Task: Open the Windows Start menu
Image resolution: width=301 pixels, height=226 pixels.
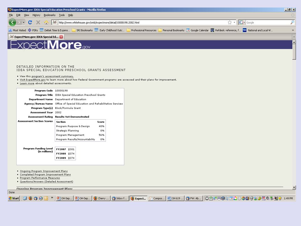Action: click(x=14, y=198)
